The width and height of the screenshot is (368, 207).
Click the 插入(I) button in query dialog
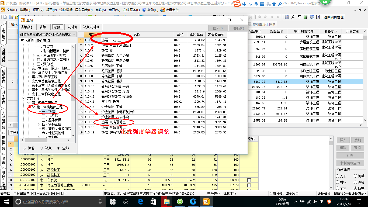(x=218, y=28)
